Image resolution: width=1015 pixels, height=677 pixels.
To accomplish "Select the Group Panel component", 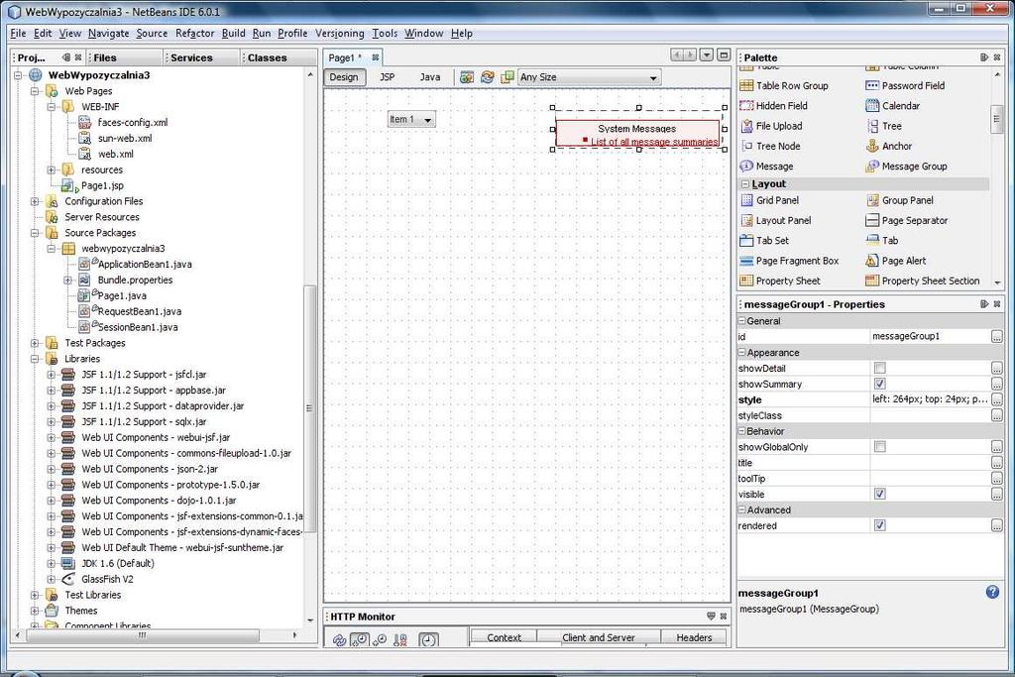I will pos(900,200).
